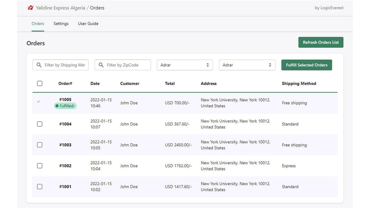Click the total USD 1762.00/-
370x208 pixels.
(178, 166)
